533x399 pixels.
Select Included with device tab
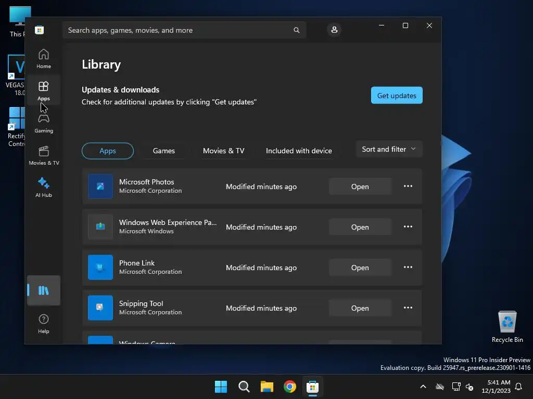tap(299, 151)
